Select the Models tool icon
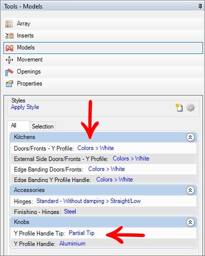The height and width of the screenshot is (256, 205). [x=9, y=48]
